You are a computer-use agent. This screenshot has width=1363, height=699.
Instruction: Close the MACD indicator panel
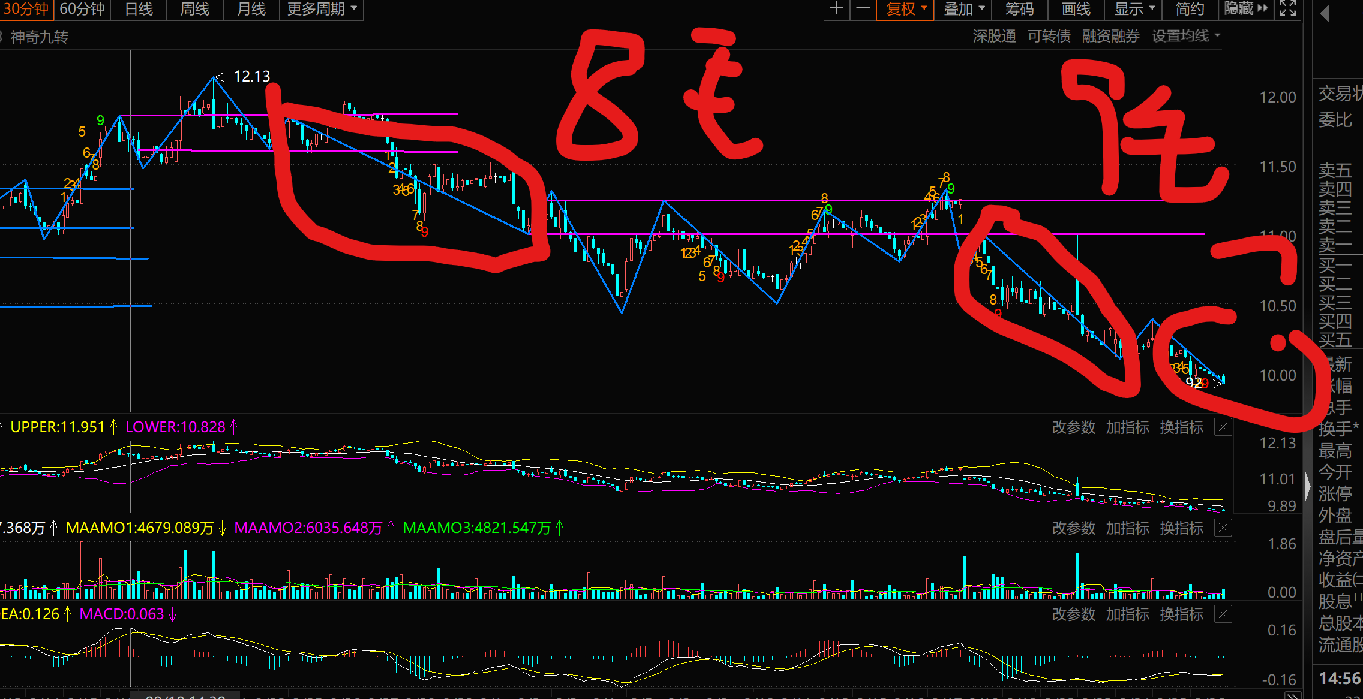pyautogui.click(x=1223, y=614)
